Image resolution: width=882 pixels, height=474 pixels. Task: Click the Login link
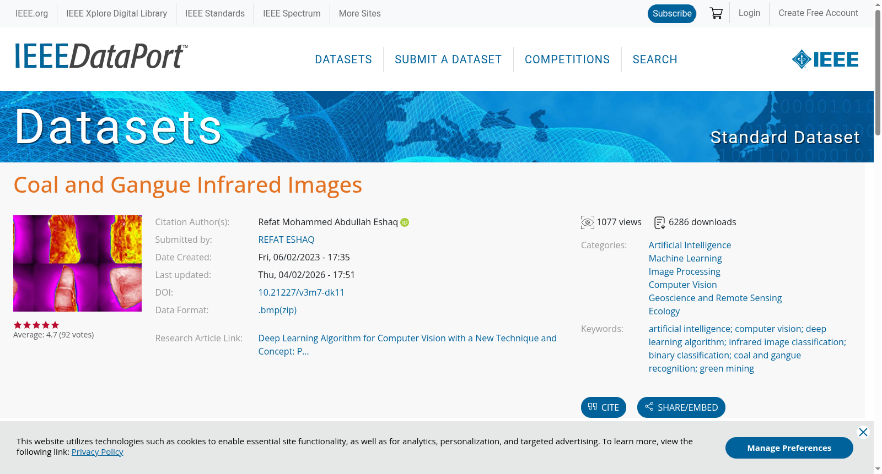click(749, 13)
